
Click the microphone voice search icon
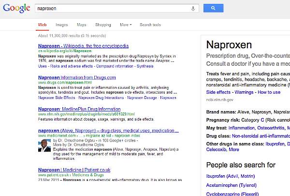tap(193, 9)
